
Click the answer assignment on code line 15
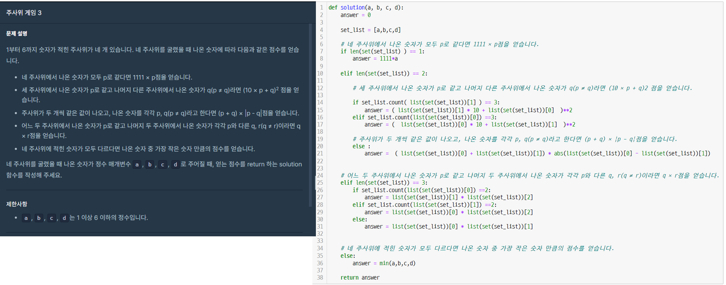(x=468, y=110)
